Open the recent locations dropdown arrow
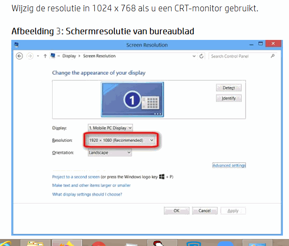The height and width of the screenshot is (246, 289). click(38, 56)
